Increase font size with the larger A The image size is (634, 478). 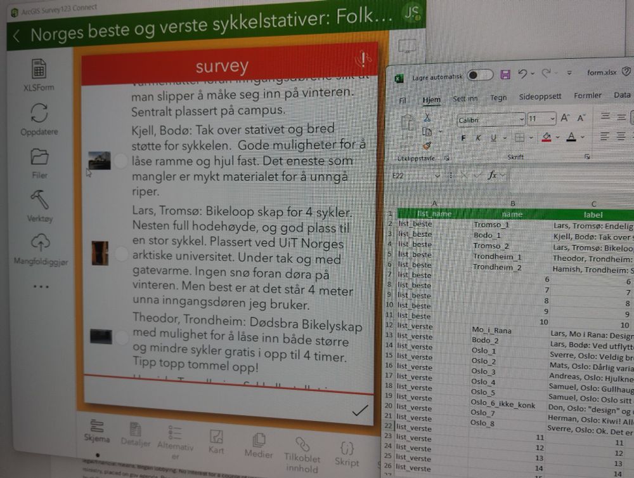(564, 118)
